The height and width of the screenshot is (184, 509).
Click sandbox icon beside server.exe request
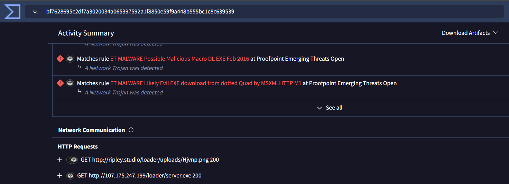tap(71, 176)
